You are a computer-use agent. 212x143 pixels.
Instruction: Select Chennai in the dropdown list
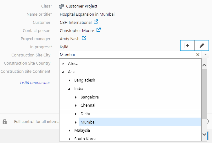tap(88, 105)
